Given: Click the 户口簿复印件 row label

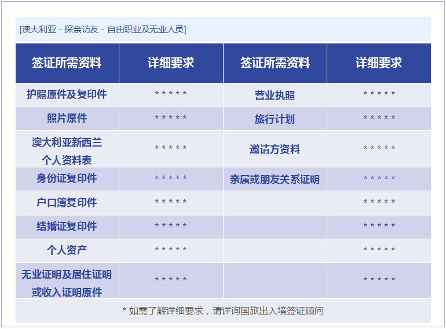Looking at the screenshot, I should [x=67, y=203].
